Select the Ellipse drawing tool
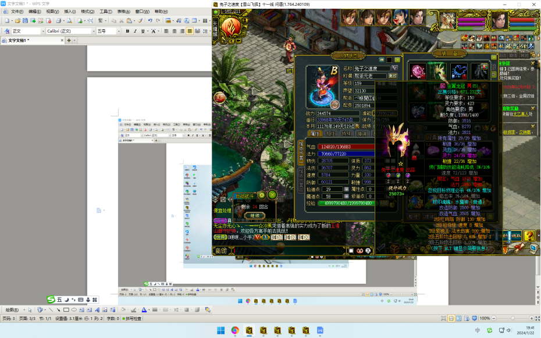 74,309
